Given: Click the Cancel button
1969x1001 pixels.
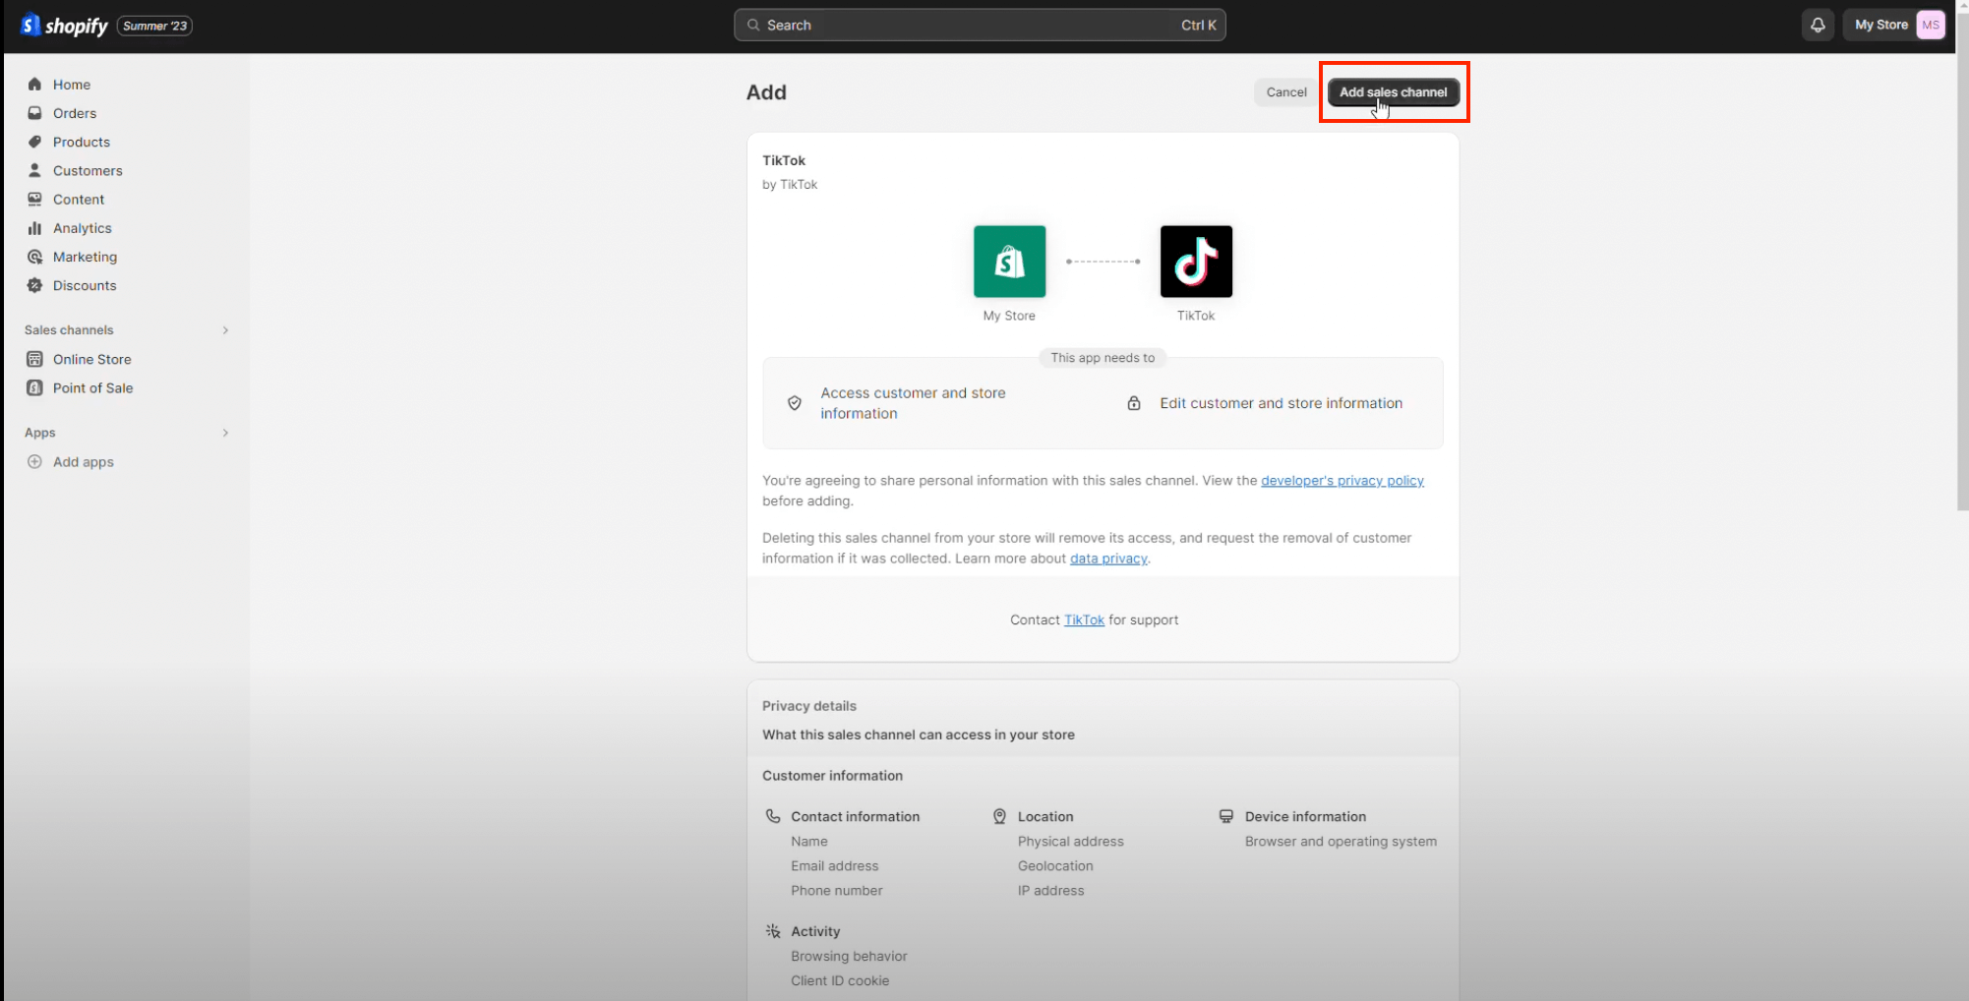Looking at the screenshot, I should [1285, 92].
